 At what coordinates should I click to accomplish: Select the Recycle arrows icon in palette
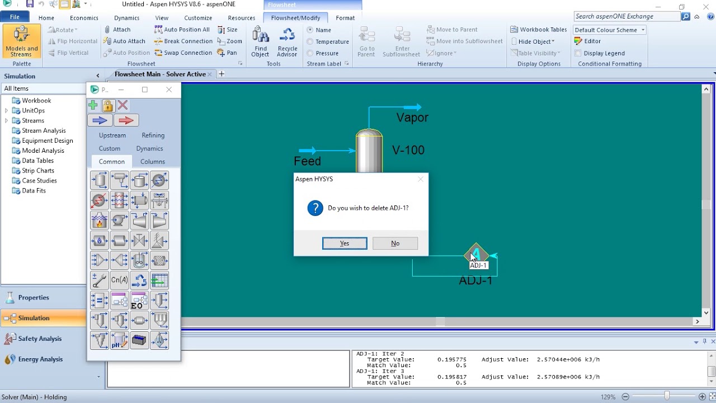(140, 280)
